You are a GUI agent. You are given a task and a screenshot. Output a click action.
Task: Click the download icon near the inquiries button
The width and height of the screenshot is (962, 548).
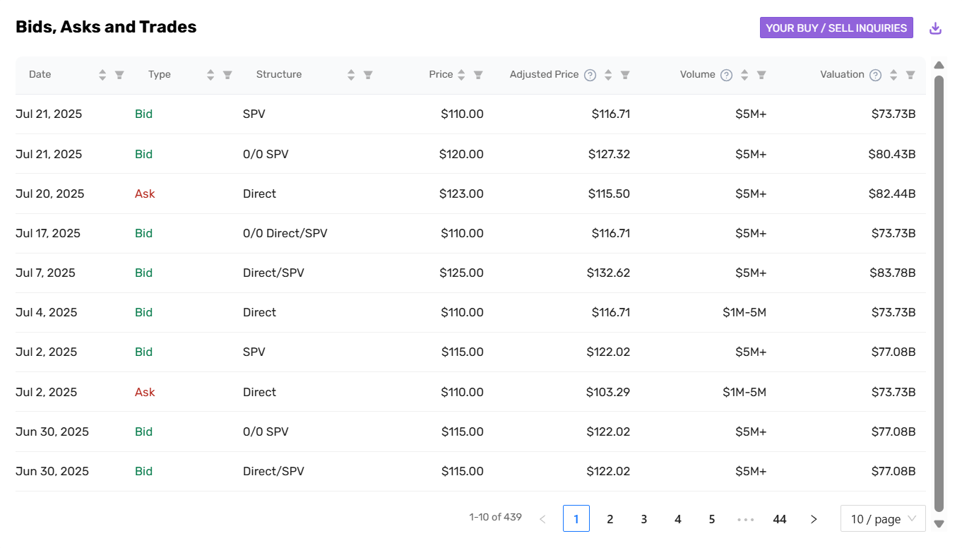click(935, 28)
